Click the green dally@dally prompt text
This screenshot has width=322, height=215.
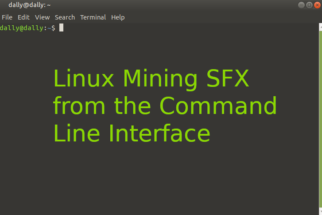(x=21, y=28)
